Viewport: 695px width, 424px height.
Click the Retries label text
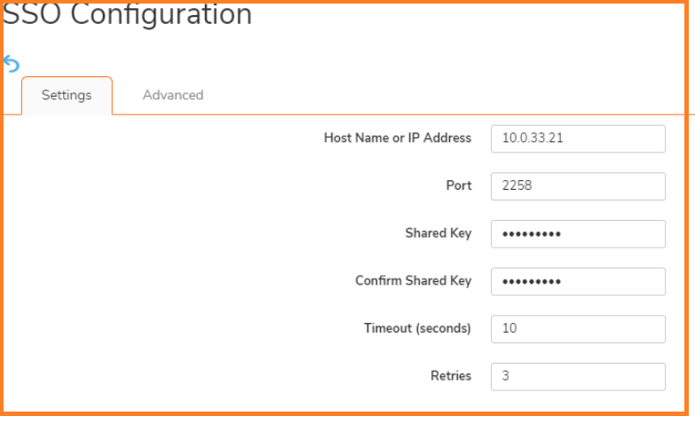pos(451,376)
